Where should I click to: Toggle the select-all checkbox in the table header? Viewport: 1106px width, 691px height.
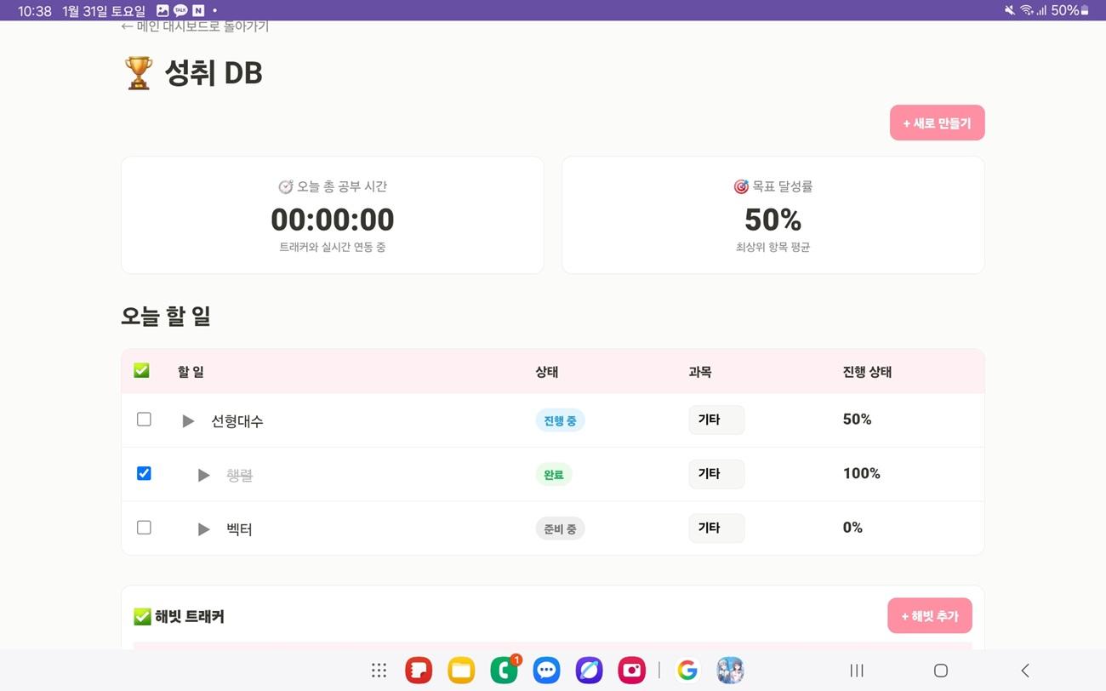141,370
